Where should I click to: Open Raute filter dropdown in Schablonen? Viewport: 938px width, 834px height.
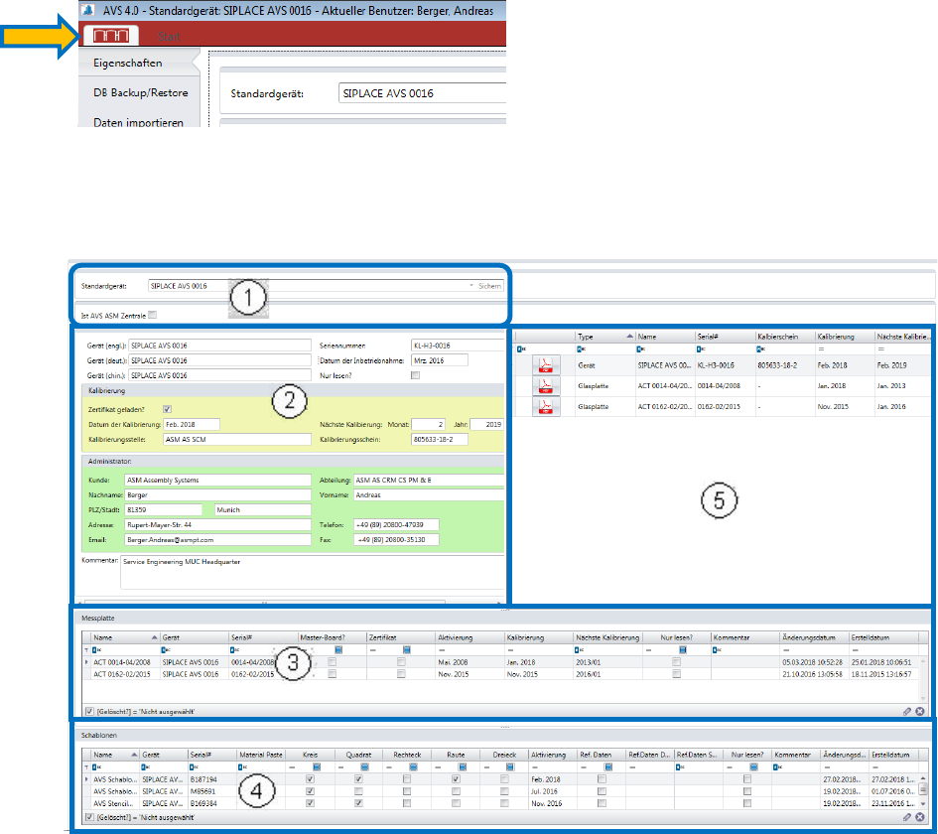point(462,767)
